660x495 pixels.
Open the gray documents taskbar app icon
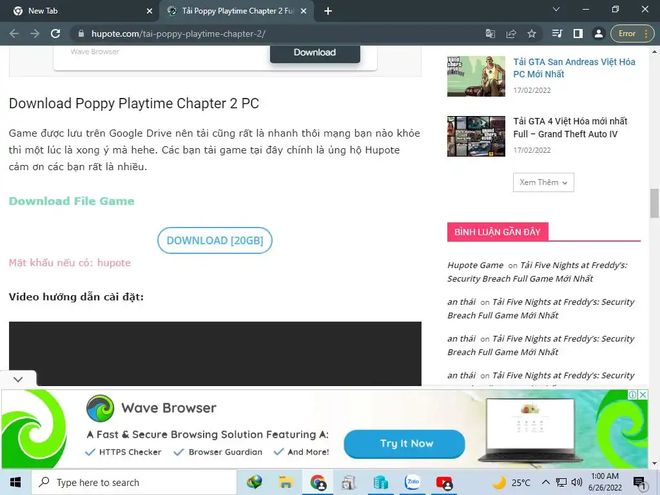coord(349,482)
